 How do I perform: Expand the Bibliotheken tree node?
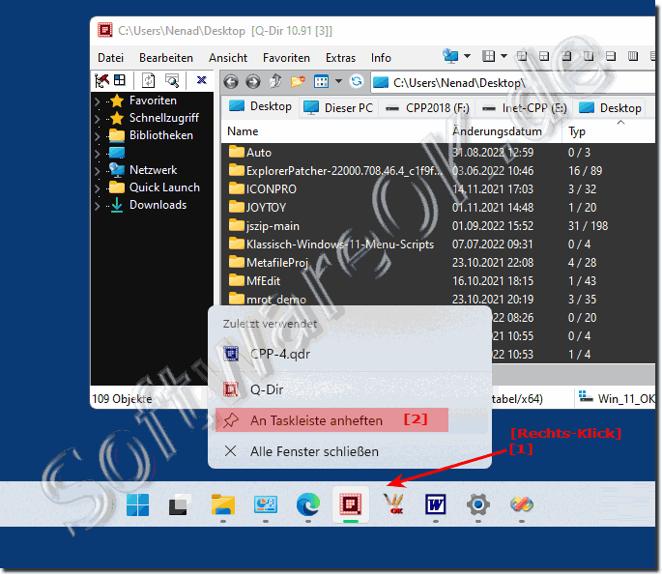pyautogui.click(x=97, y=136)
